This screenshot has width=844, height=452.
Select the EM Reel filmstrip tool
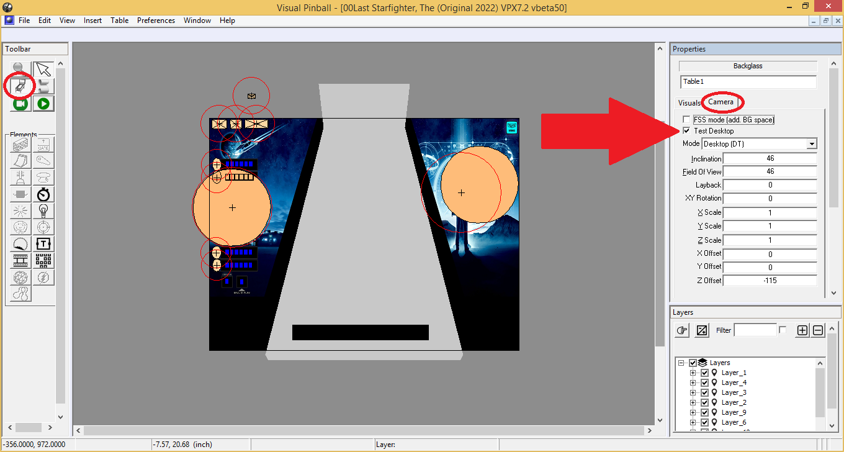pos(20,261)
